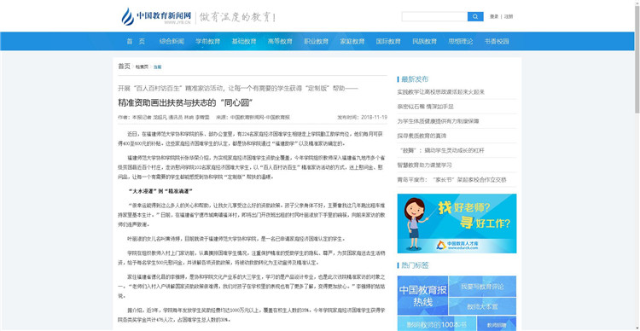Click inside the search text field
This screenshot has height=331, width=640.
(x=434, y=17)
